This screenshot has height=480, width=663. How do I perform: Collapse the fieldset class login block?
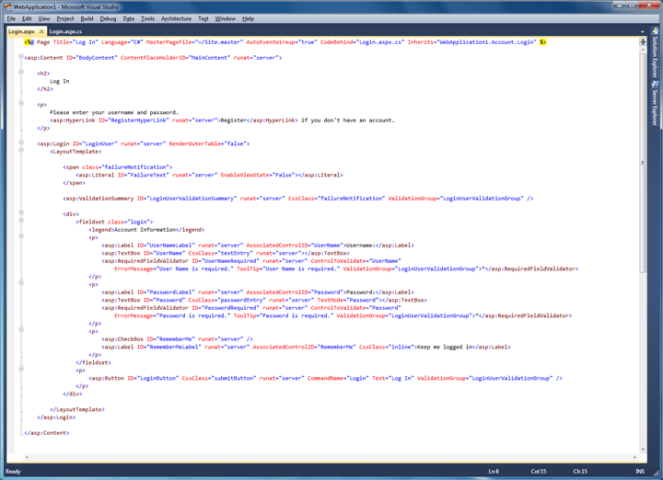coord(20,221)
